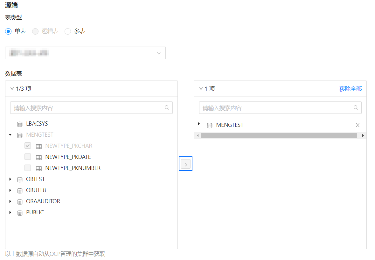Select the NEWTYPE_PKCHAR table name
This screenshot has width=375, height=260.
click(x=69, y=146)
